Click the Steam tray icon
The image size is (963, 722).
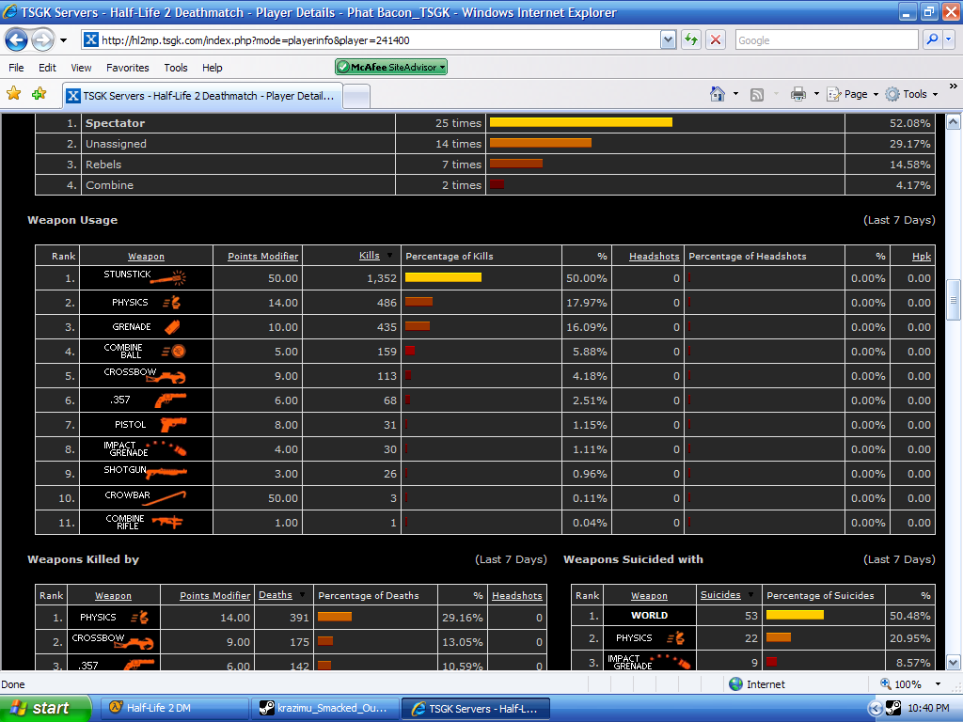(x=893, y=708)
